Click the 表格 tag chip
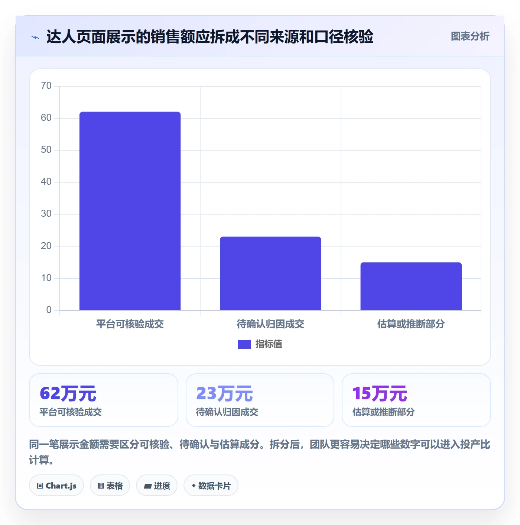This screenshot has width=520, height=525. click(110, 486)
